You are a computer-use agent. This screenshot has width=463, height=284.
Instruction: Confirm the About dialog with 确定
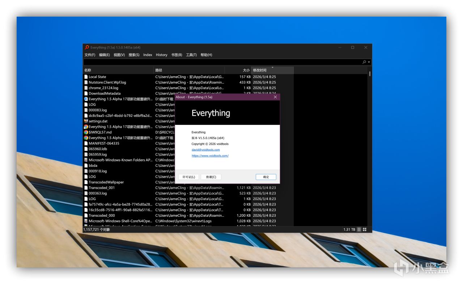coord(266,177)
